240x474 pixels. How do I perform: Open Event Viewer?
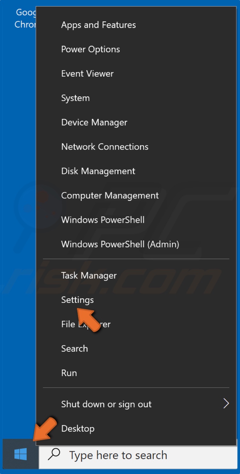(87, 73)
